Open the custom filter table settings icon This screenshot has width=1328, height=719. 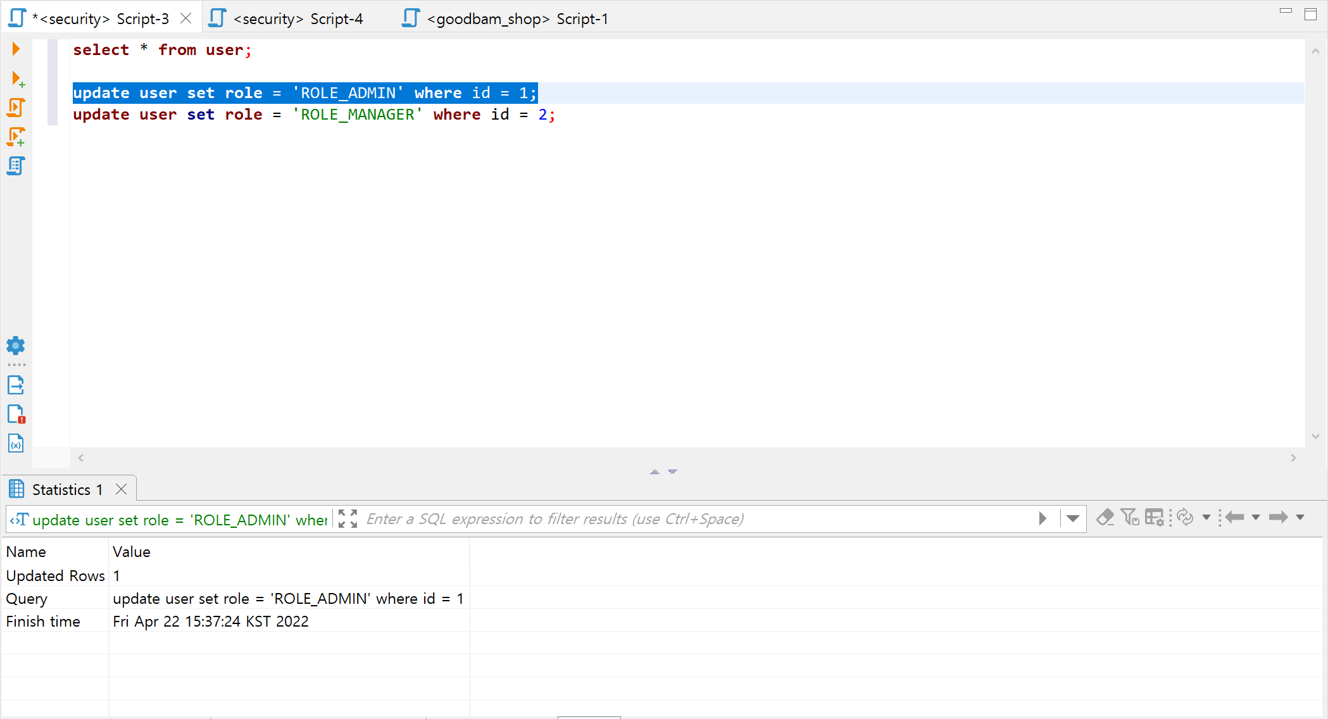click(1155, 518)
